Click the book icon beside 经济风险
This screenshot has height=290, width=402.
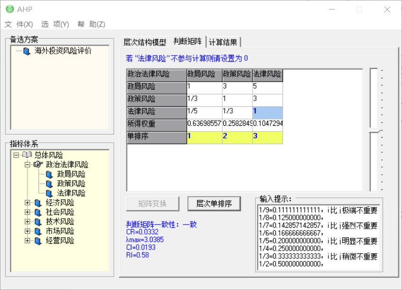coord(38,203)
